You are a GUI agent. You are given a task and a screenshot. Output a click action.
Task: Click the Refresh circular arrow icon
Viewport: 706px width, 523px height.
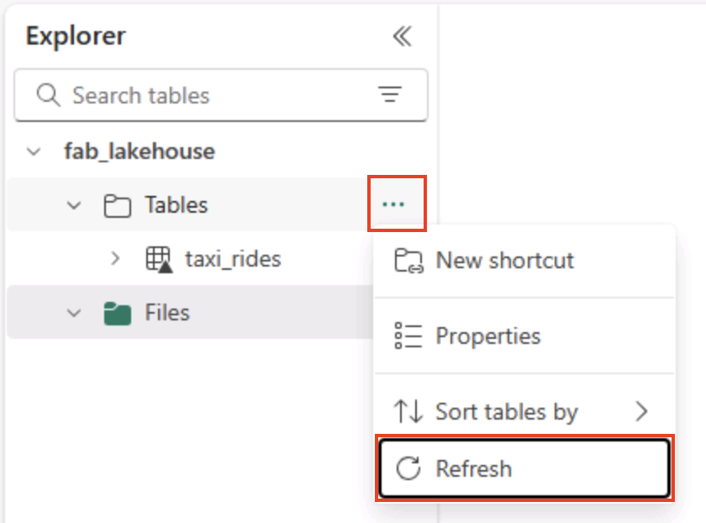(x=408, y=468)
